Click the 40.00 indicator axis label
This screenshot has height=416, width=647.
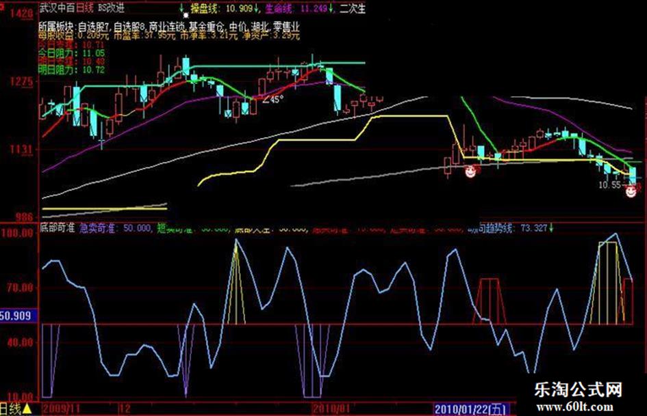[x=19, y=342]
